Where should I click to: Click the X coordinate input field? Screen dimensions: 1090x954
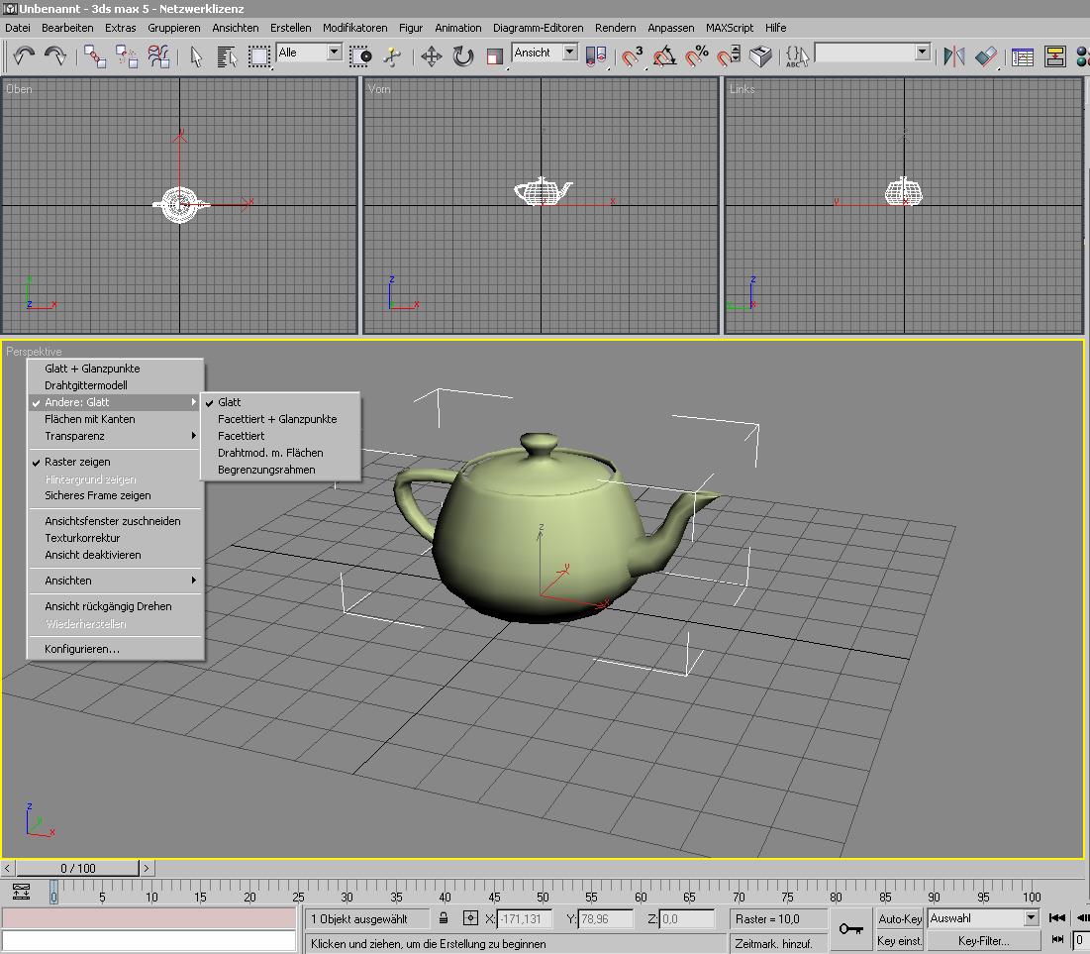tap(524, 918)
